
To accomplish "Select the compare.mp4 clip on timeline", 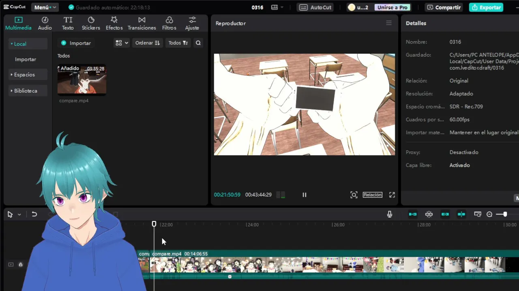I will click(335, 264).
